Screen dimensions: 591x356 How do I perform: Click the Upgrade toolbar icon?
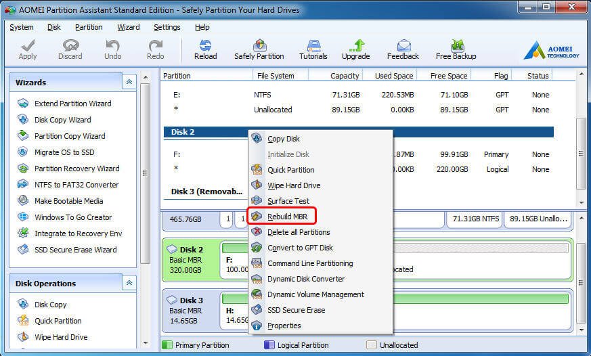(x=356, y=49)
